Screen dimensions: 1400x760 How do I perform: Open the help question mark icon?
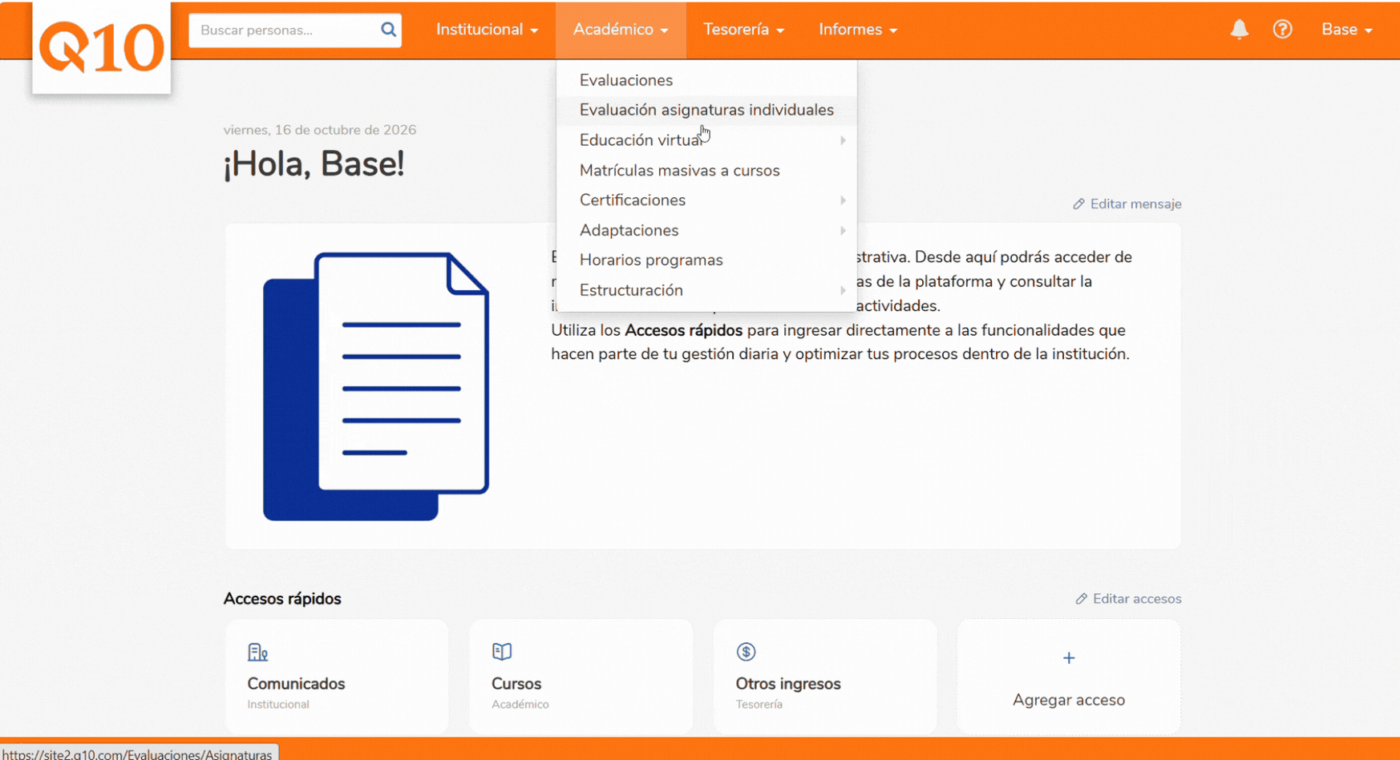tap(1282, 30)
